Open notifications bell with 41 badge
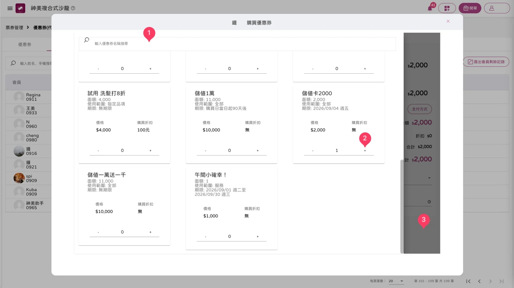Image resolution: width=514 pixels, height=288 pixels. 430,8
